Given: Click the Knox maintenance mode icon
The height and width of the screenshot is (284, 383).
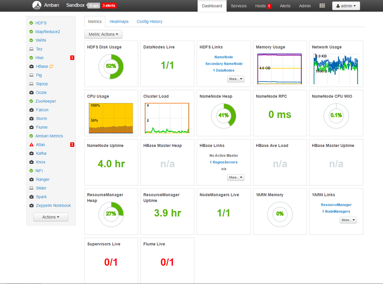Looking at the screenshot, I should [x=31, y=162].
